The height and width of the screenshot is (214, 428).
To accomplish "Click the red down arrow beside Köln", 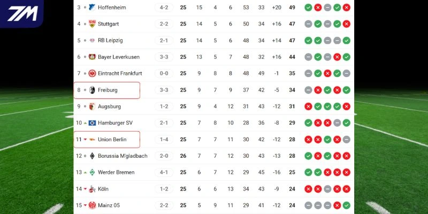I will coord(85,189).
